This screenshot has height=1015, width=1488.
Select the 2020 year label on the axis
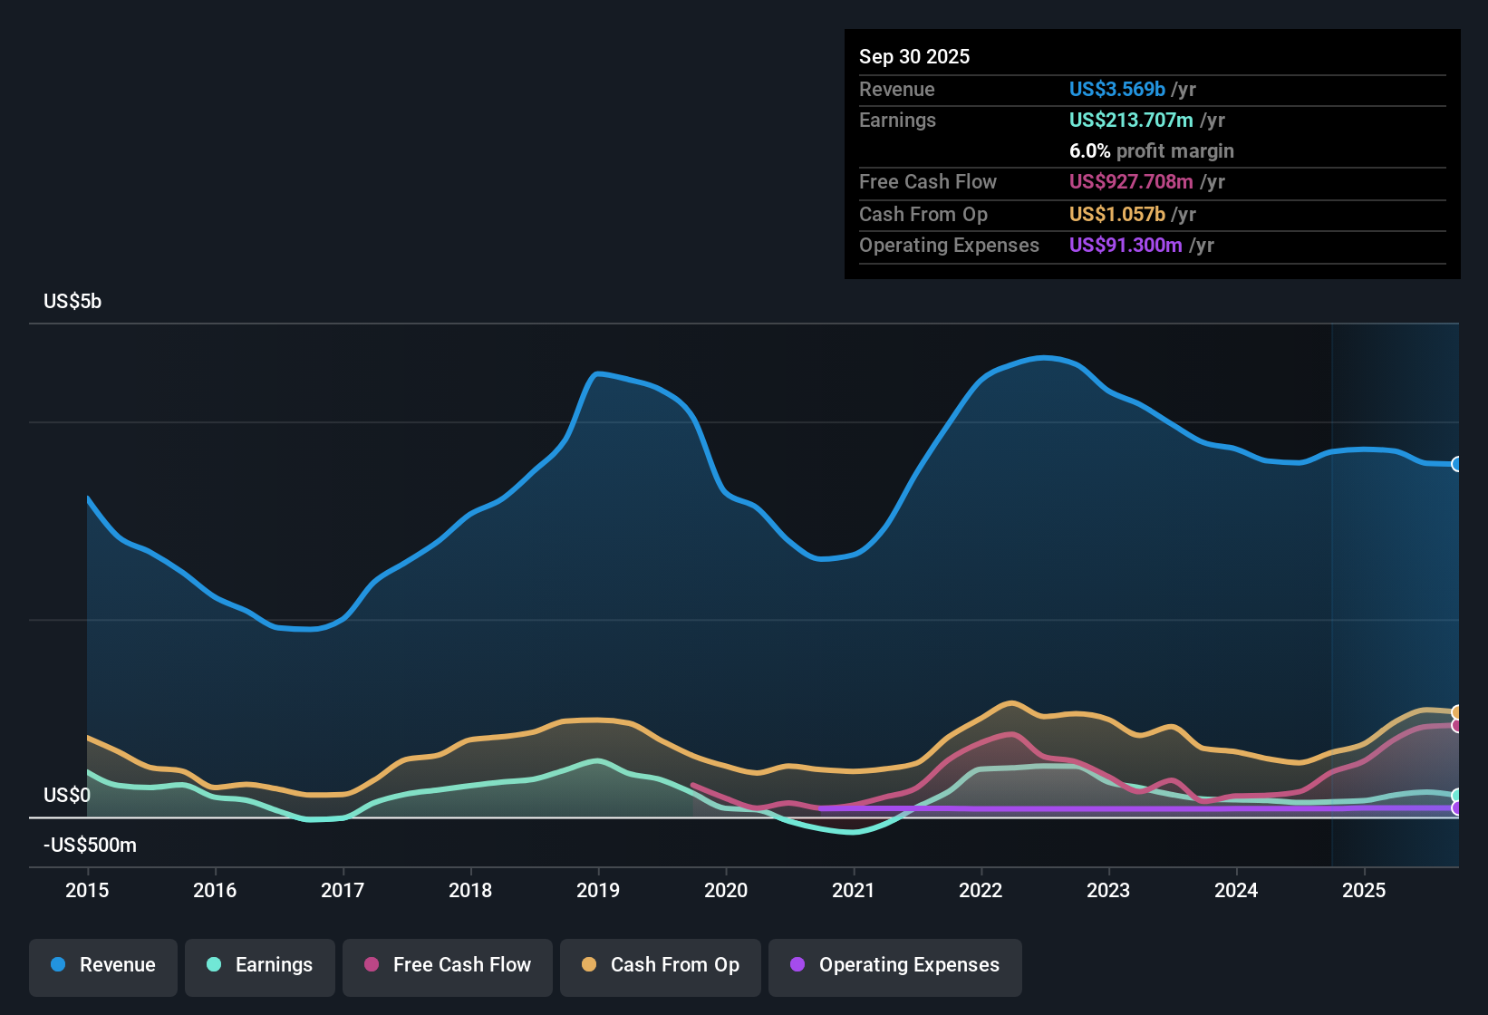tap(726, 891)
